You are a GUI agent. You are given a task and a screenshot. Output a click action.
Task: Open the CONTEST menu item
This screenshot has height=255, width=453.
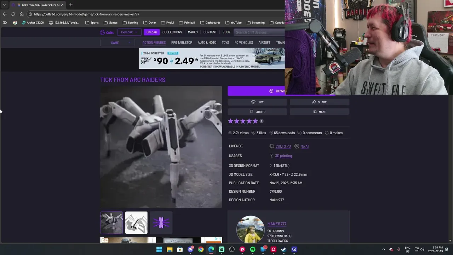(x=210, y=32)
